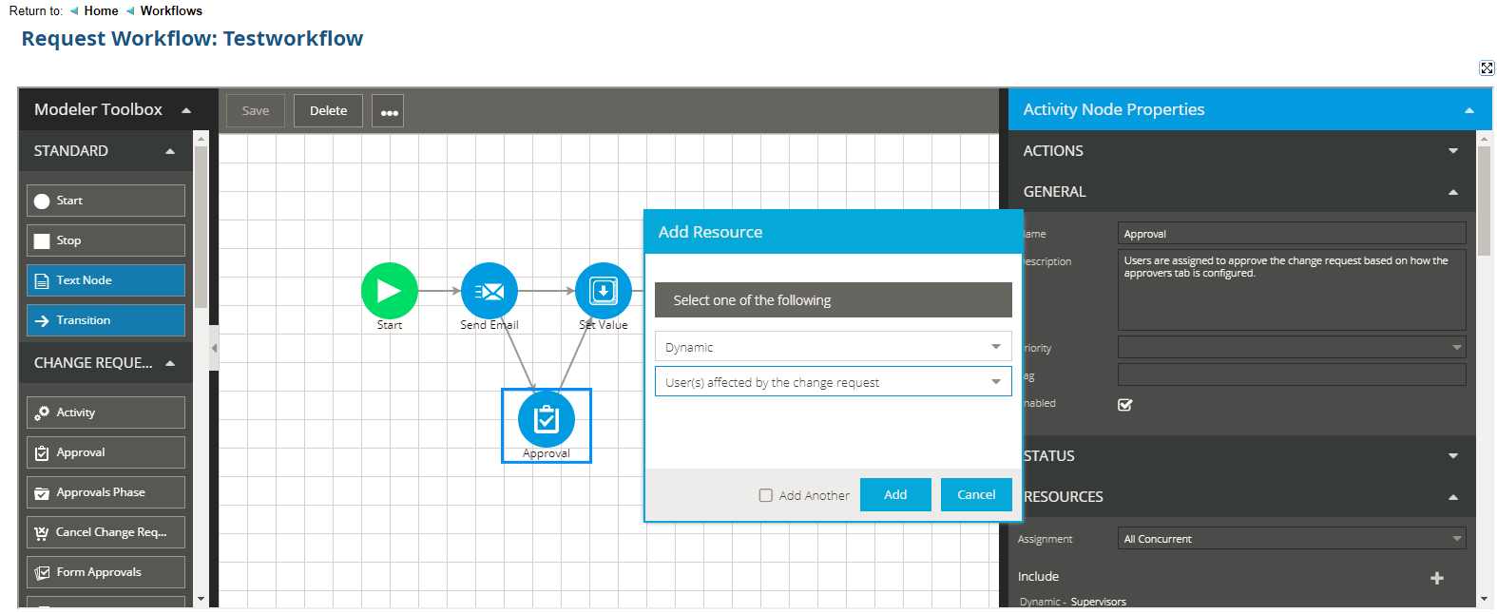
Task: Select the Set Value node icon
Action: point(603,291)
